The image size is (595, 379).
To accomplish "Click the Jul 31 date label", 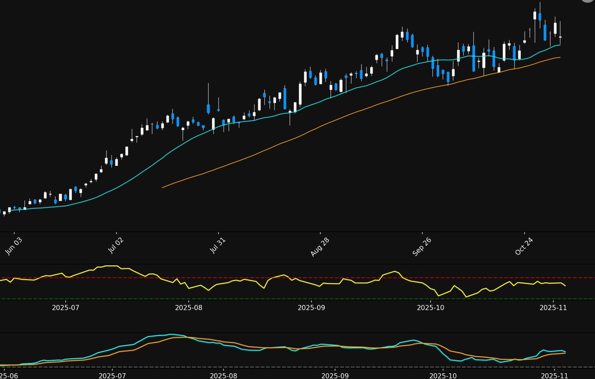I will [x=217, y=246].
